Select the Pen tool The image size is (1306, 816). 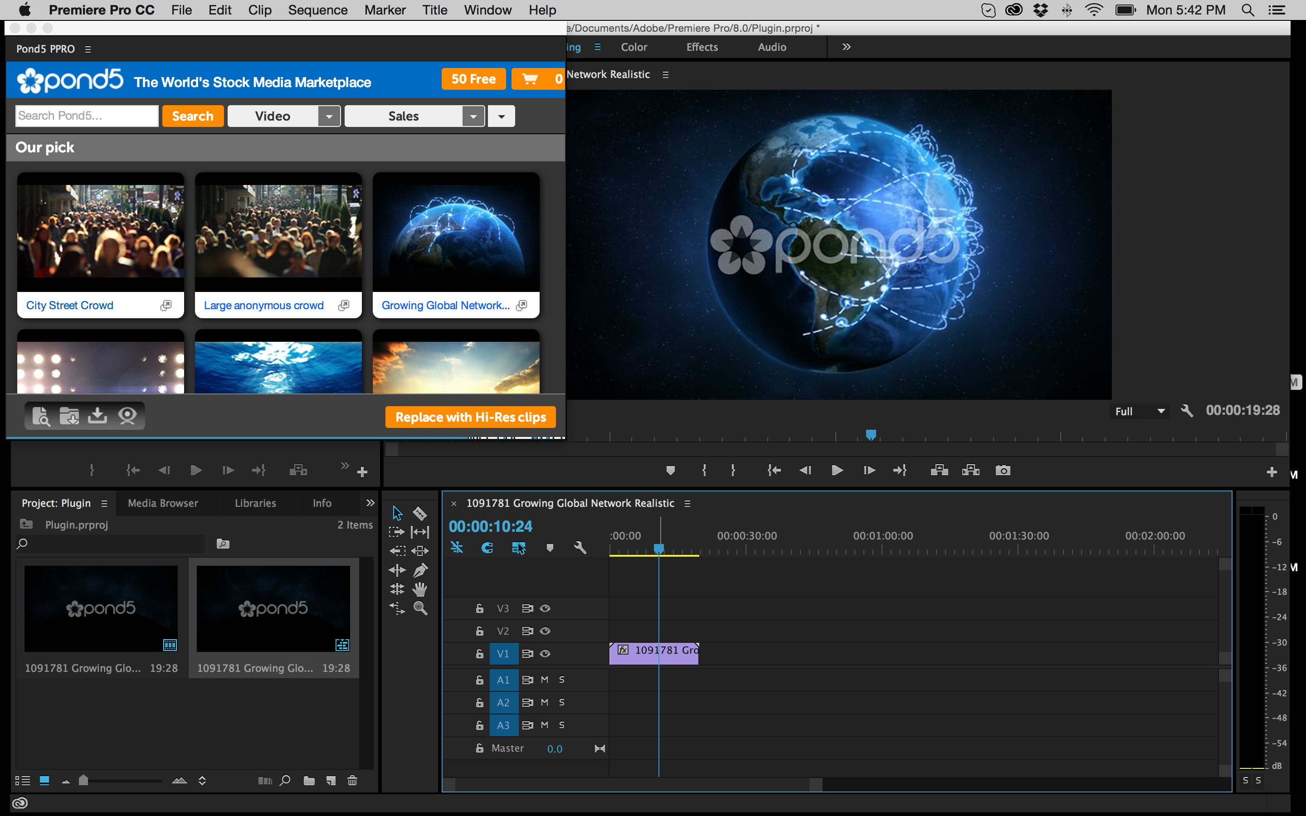420,570
